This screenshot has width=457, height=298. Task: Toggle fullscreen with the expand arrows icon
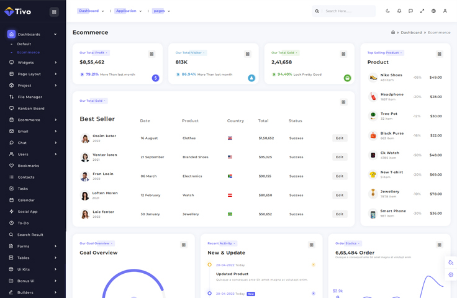pyautogui.click(x=422, y=11)
